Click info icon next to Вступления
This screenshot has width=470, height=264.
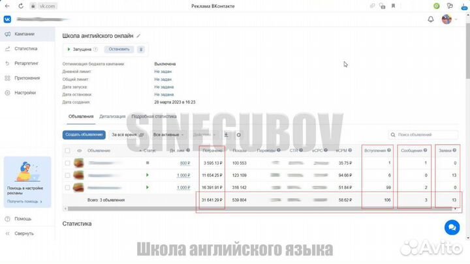[x=389, y=151]
